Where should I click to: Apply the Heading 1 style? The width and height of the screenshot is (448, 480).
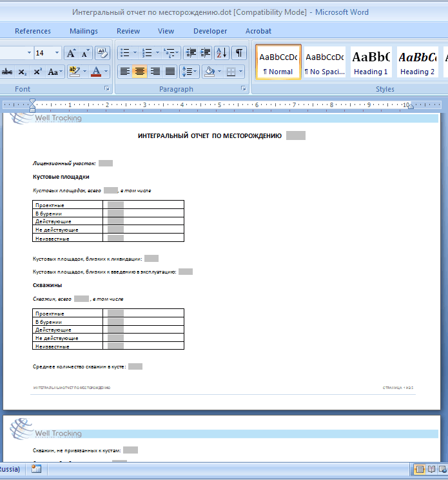tap(371, 61)
